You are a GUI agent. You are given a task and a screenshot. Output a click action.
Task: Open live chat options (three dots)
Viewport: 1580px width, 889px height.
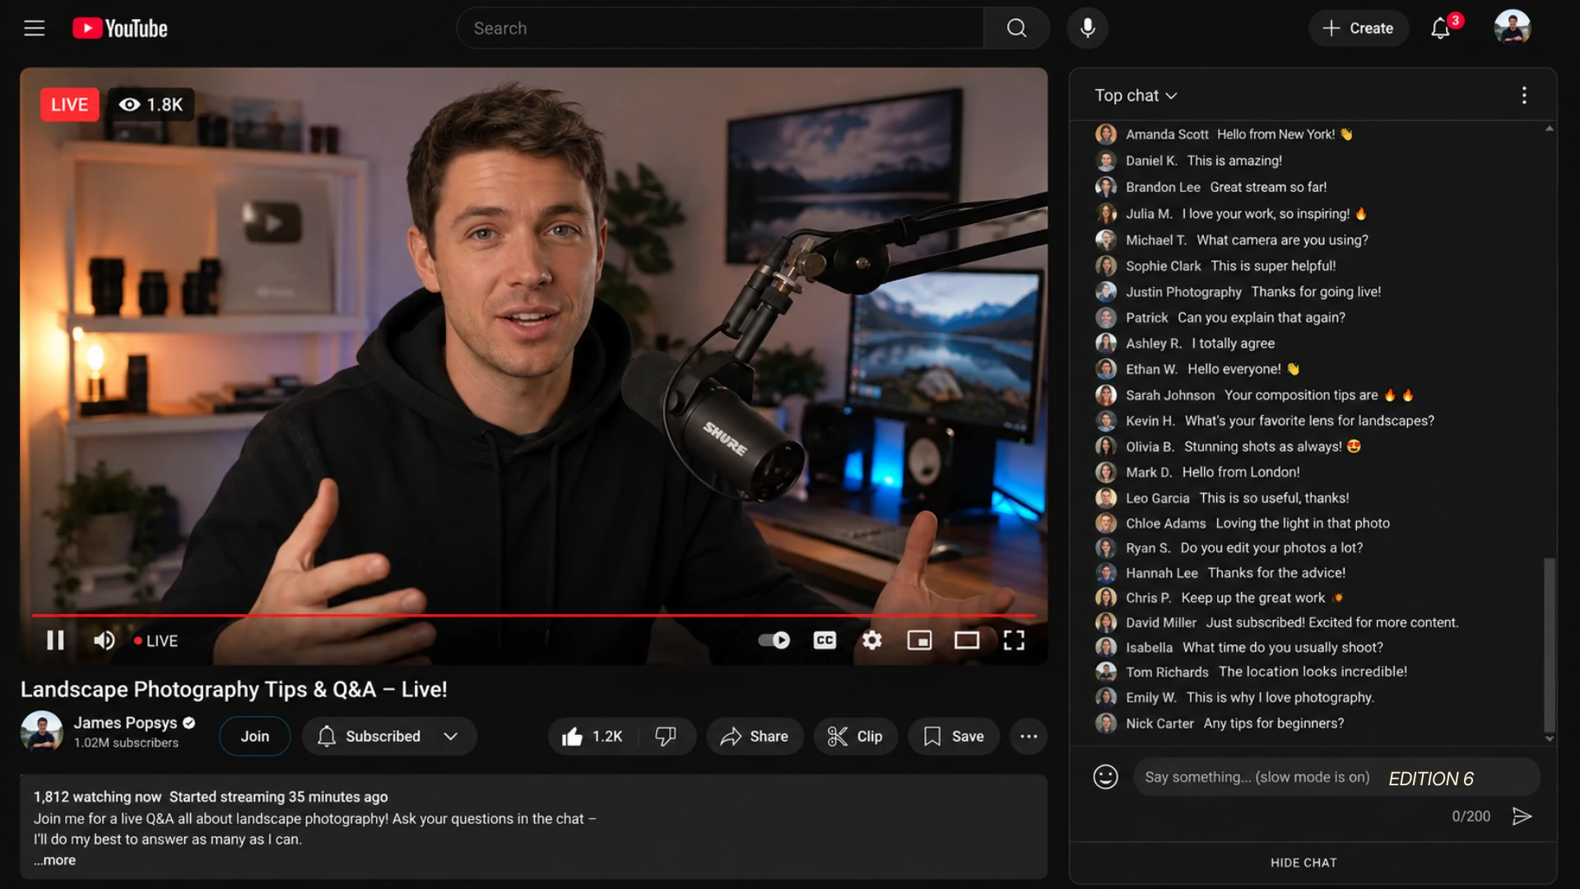tap(1524, 95)
